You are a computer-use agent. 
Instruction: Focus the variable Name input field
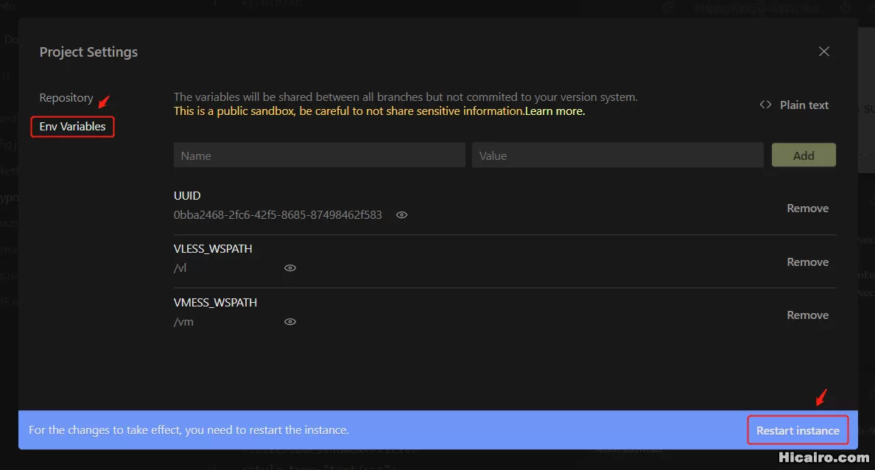coord(319,155)
